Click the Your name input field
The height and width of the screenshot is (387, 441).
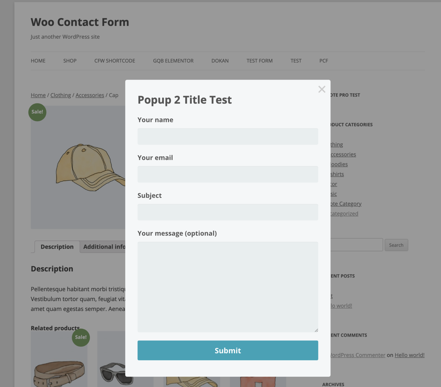coord(228,137)
